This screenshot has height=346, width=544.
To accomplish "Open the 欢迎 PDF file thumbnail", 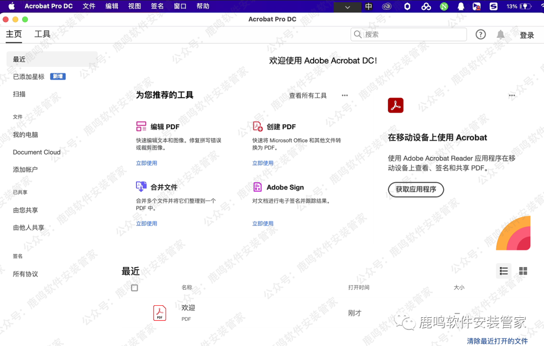I will pyautogui.click(x=160, y=313).
